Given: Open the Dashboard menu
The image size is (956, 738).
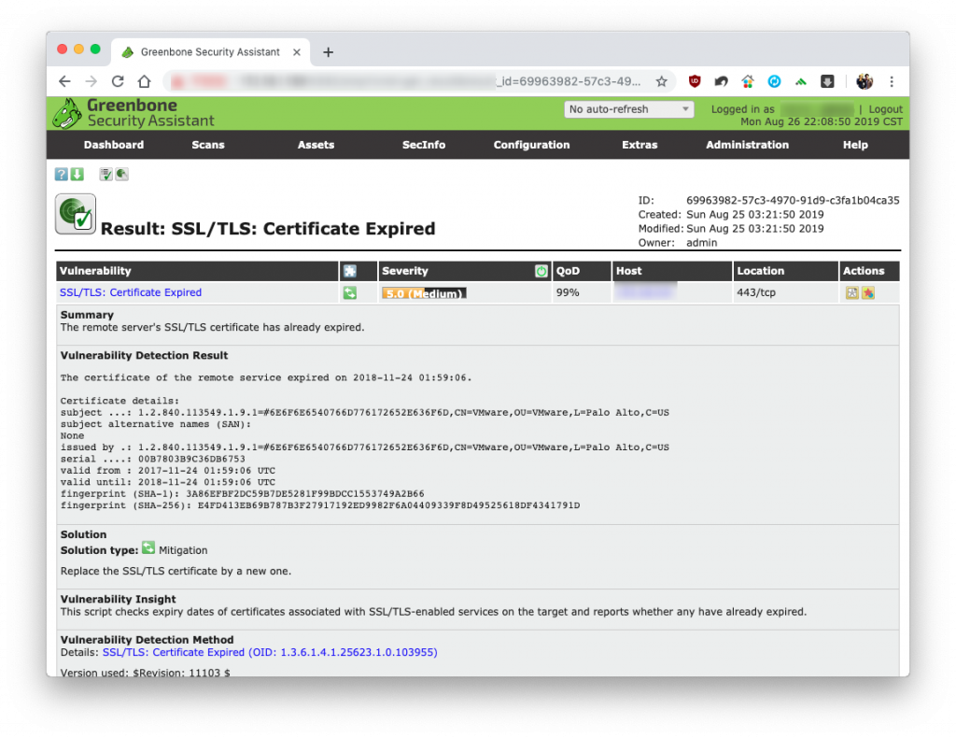Looking at the screenshot, I should coord(114,145).
